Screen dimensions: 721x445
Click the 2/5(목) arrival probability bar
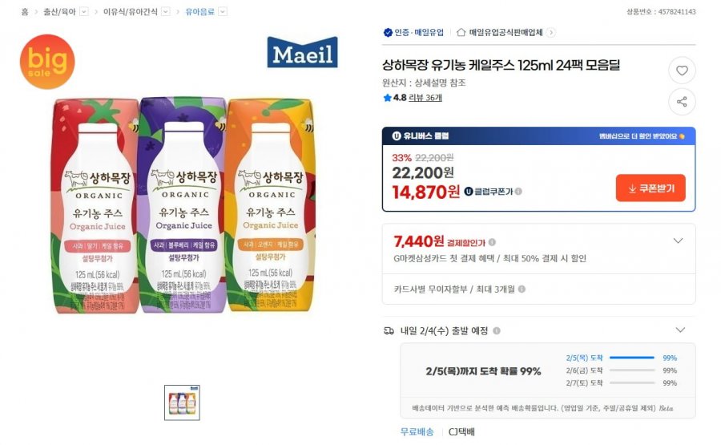tap(631, 358)
